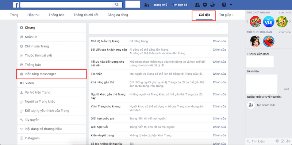The width and height of the screenshot is (292, 145).
Task: Open Chỉnh sửa Trang sidebar item
Action: [x=51, y=46]
